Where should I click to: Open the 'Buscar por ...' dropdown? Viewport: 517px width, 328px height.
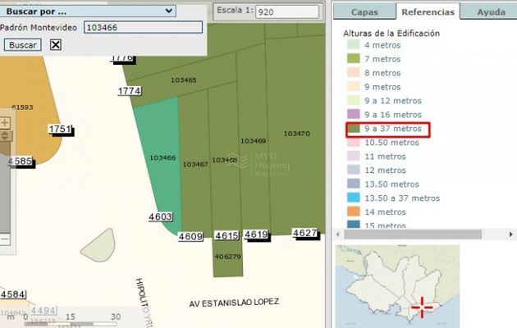(89, 11)
